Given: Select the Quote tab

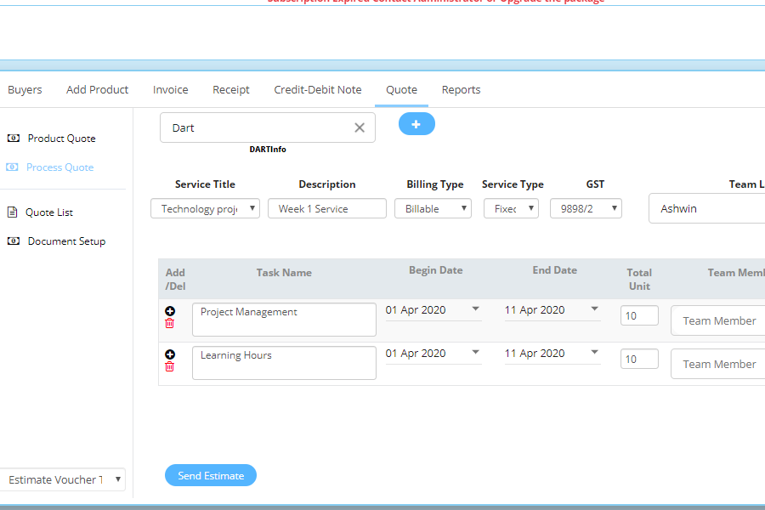Looking at the screenshot, I should pos(401,90).
